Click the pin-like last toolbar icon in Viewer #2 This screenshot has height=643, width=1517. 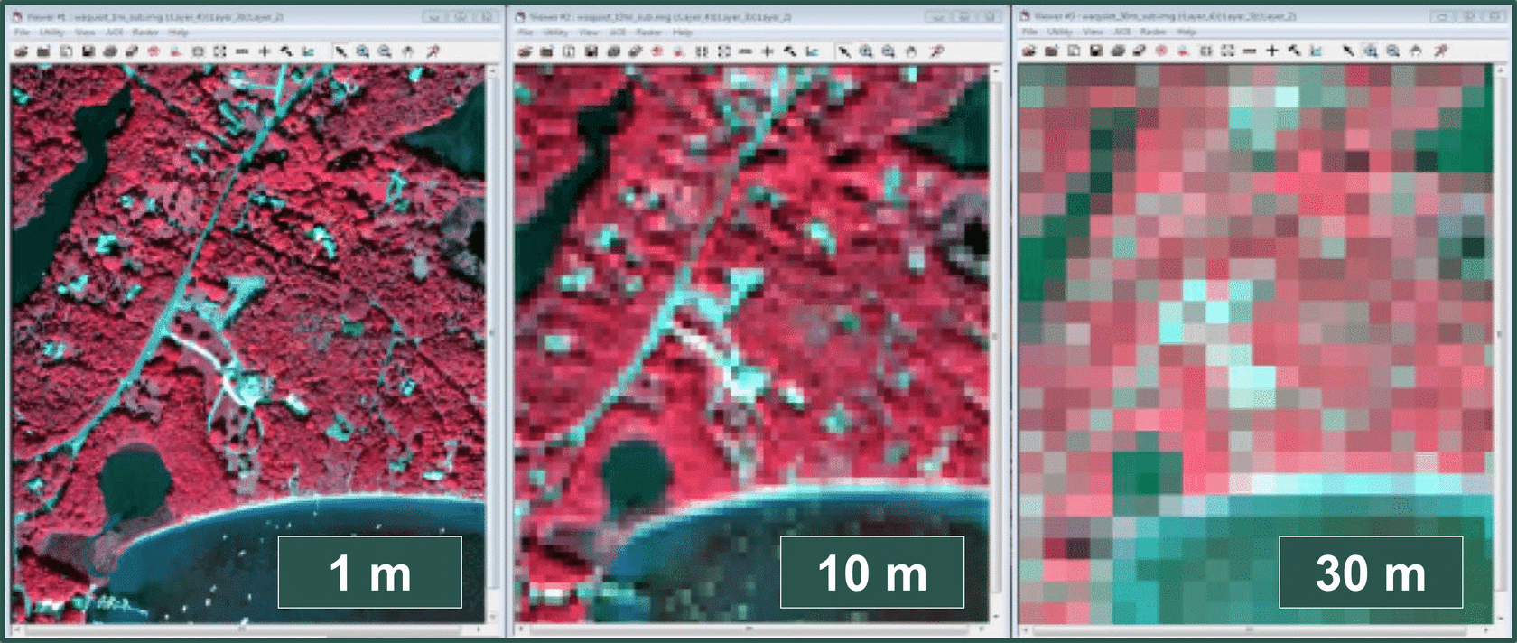click(x=936, y=51)
